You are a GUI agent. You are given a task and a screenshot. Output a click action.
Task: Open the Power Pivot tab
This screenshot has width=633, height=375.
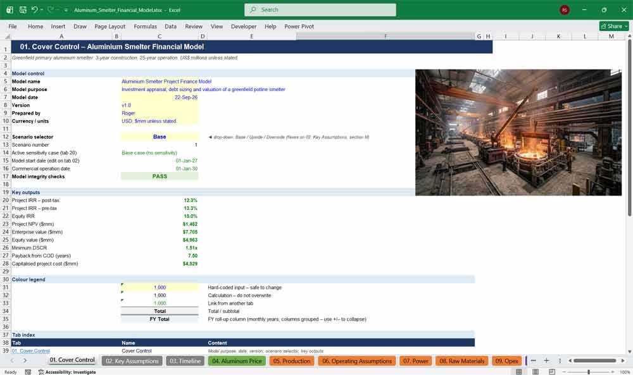(299, 26)
